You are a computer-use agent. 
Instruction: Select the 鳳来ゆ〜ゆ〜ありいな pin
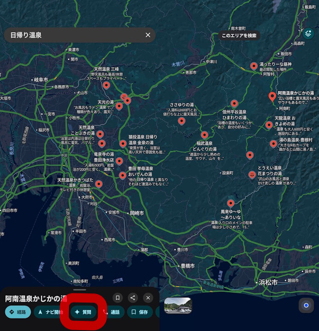pyautogui.click(x=231, y=204)
